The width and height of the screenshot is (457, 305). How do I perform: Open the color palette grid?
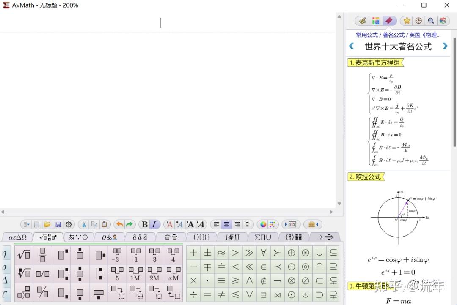[272, 224]
